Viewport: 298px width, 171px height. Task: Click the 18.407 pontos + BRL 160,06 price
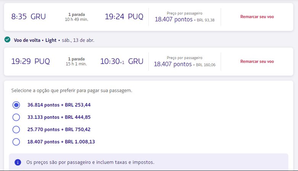pos(185,64)
